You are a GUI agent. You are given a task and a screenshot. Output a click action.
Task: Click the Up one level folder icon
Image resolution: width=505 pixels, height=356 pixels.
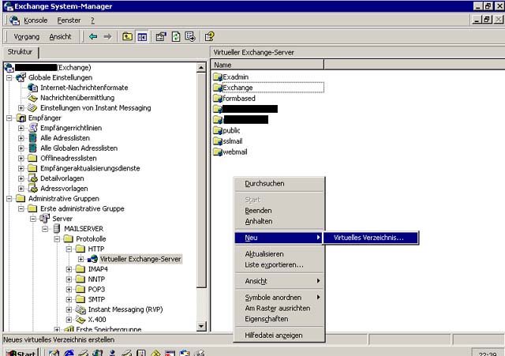click(x=127, y=37)
